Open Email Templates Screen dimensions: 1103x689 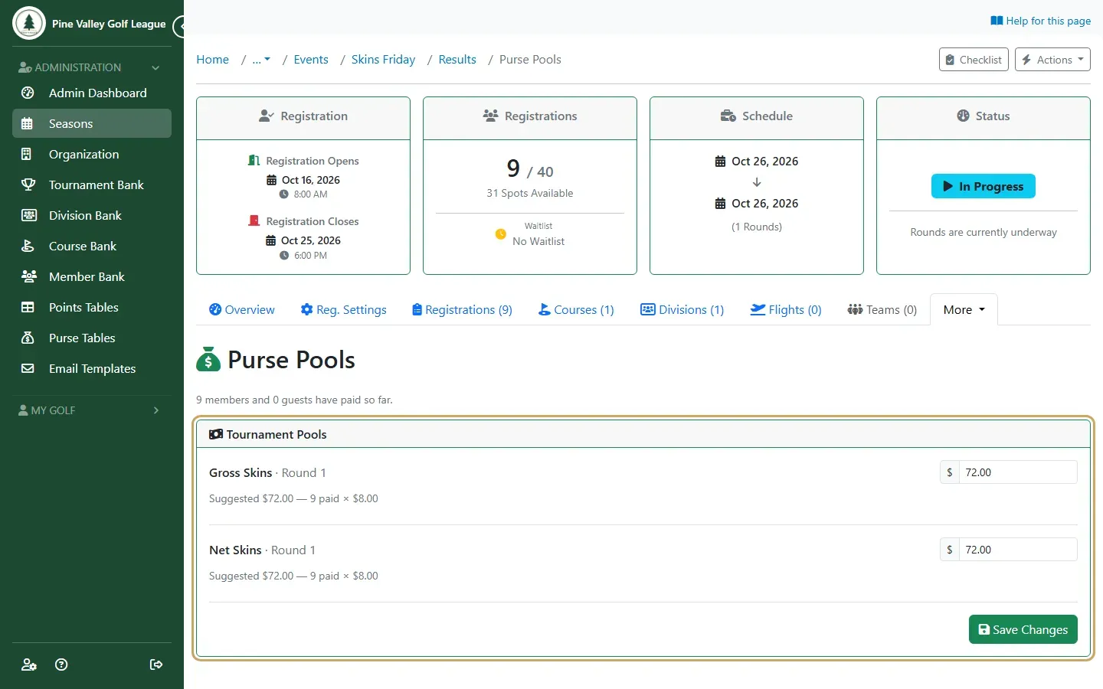(92, 368)
